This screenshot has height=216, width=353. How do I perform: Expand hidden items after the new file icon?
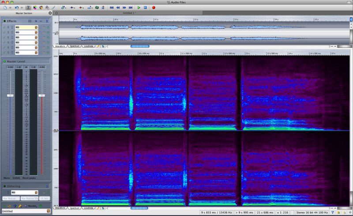pyautogui.click(x=10, y=8)
